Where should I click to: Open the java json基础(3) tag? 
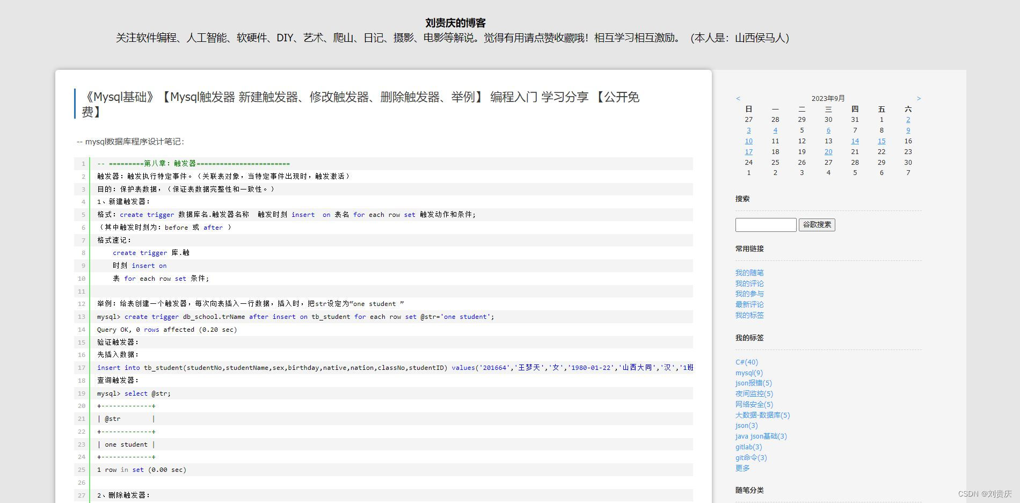point(761,436)
